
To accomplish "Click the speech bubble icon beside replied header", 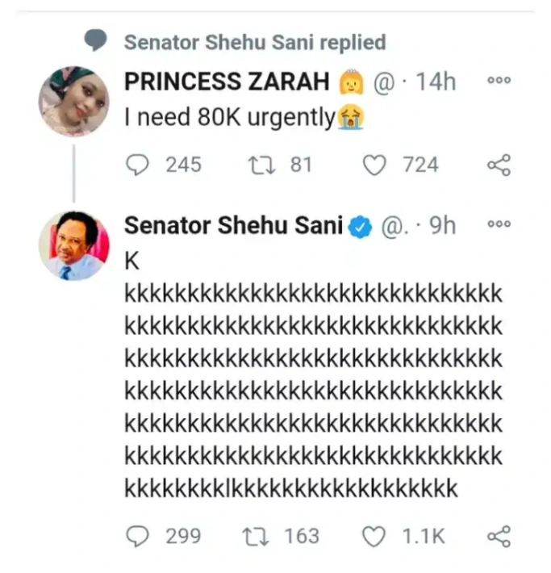I will click(96, 40).
